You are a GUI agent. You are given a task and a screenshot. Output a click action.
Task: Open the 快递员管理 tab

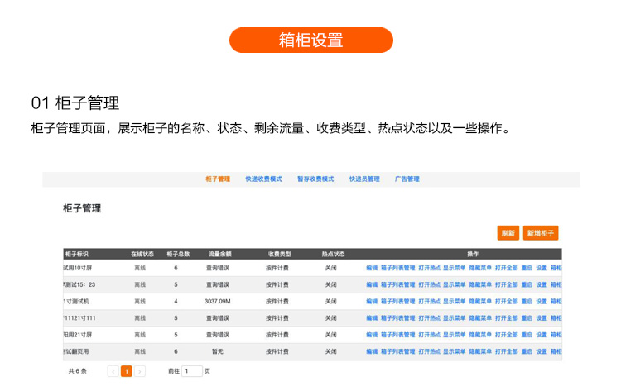pos(364,179)
